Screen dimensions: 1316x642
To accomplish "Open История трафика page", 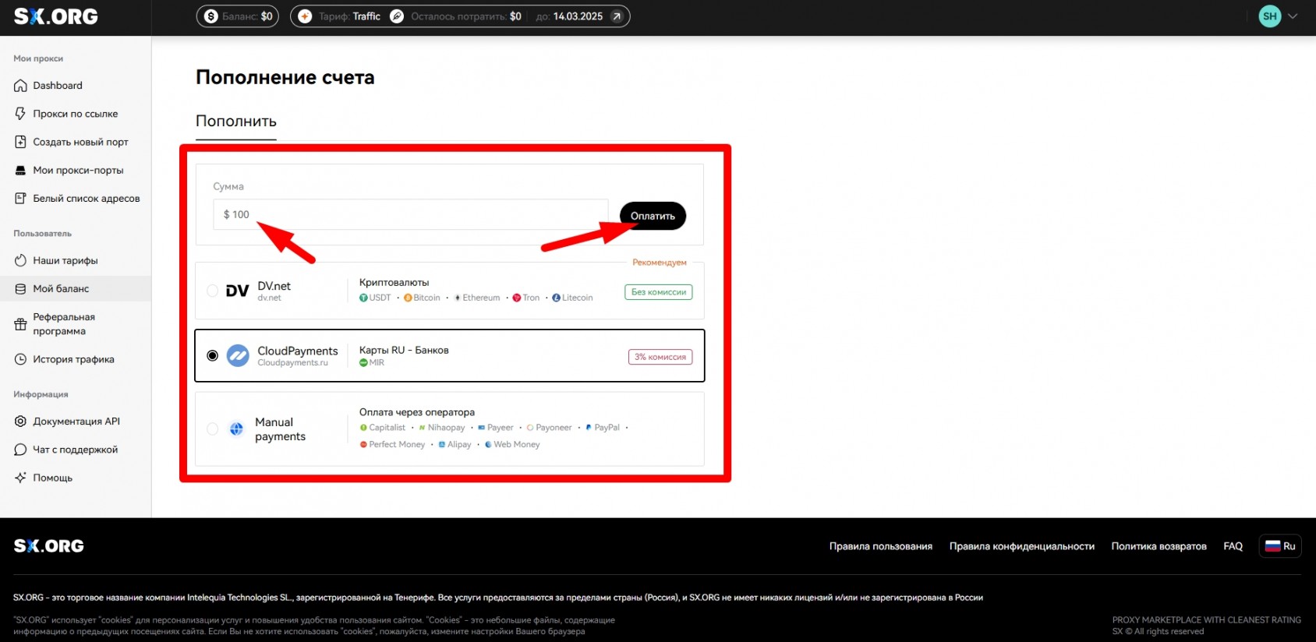I will [x=76, y=359].
